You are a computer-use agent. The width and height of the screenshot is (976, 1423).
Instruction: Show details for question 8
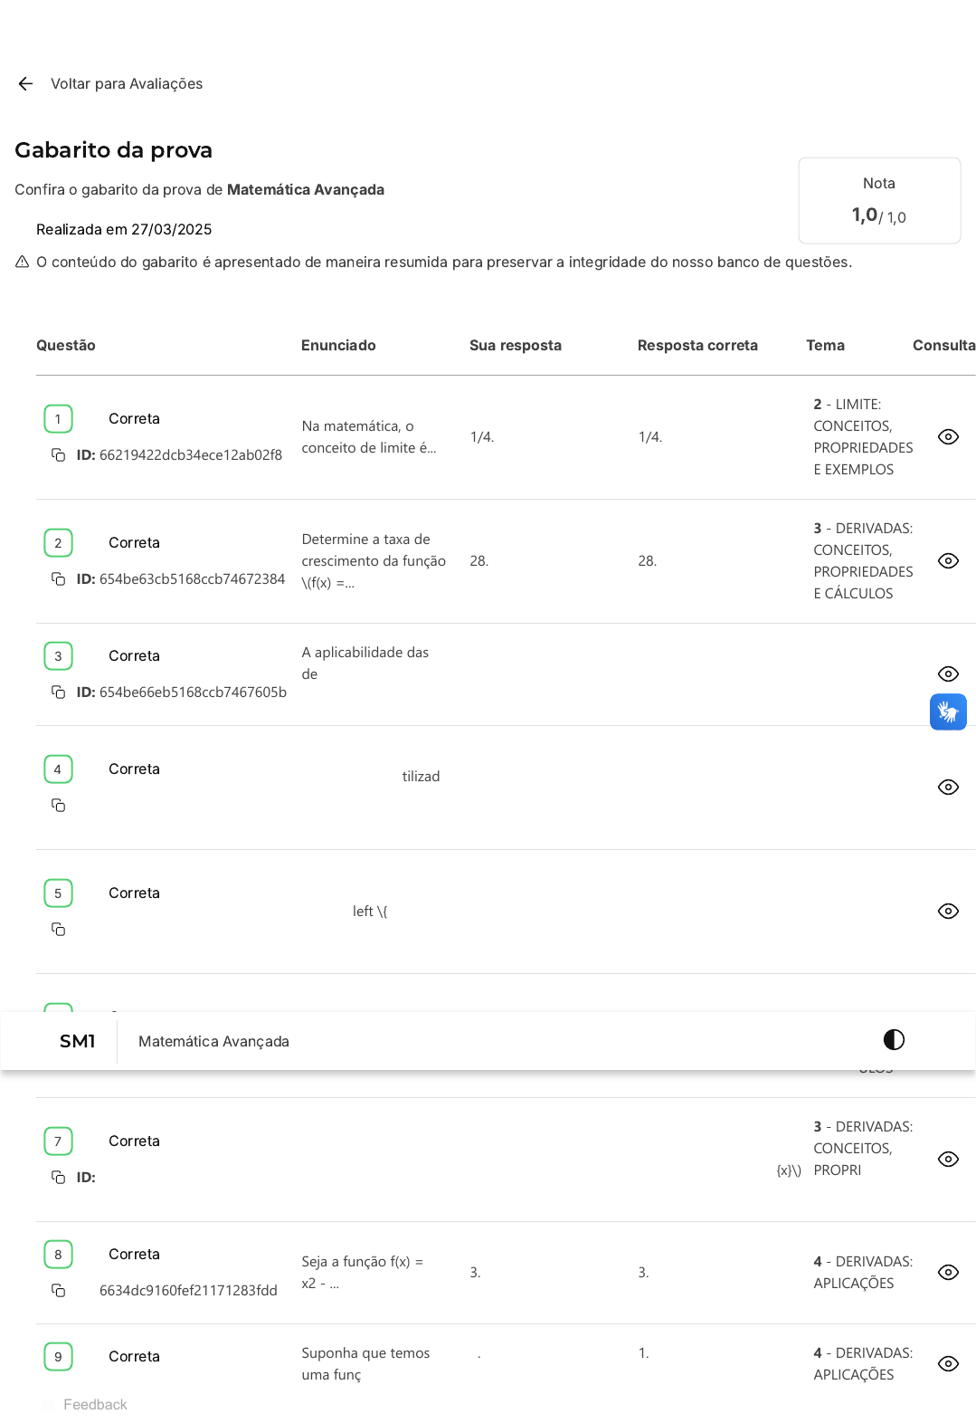pyautogui.click(x=948, y=1273)
